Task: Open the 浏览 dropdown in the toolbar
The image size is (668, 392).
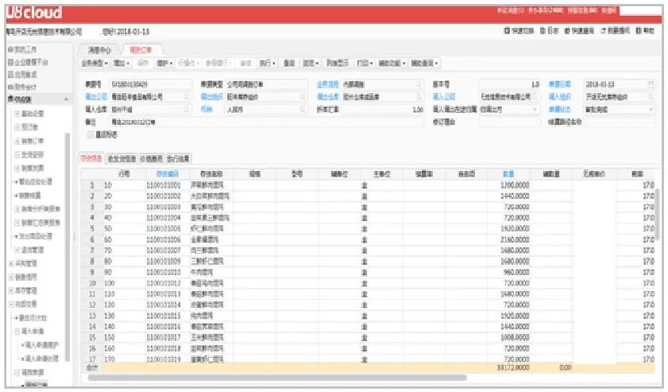Action: (x=311, y=63)
